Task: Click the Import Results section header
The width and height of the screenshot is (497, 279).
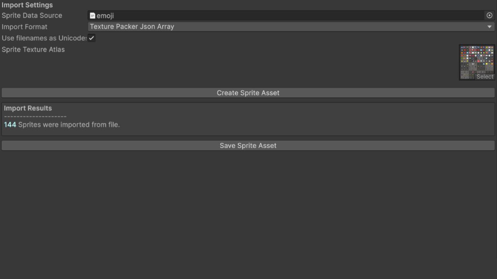Action: [x=28, y=108]
